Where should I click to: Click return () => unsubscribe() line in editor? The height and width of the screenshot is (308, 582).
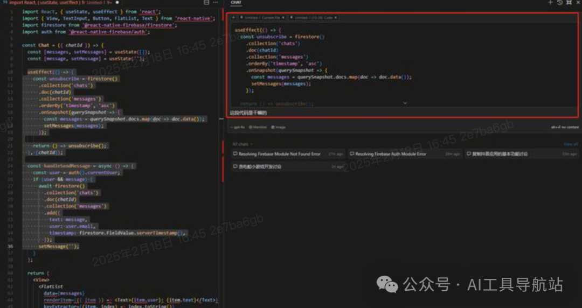tap(70, 146)
